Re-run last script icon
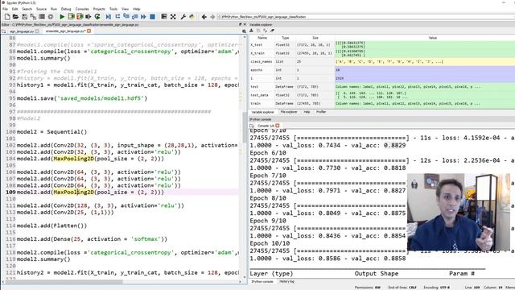 [x=97, y=16]
